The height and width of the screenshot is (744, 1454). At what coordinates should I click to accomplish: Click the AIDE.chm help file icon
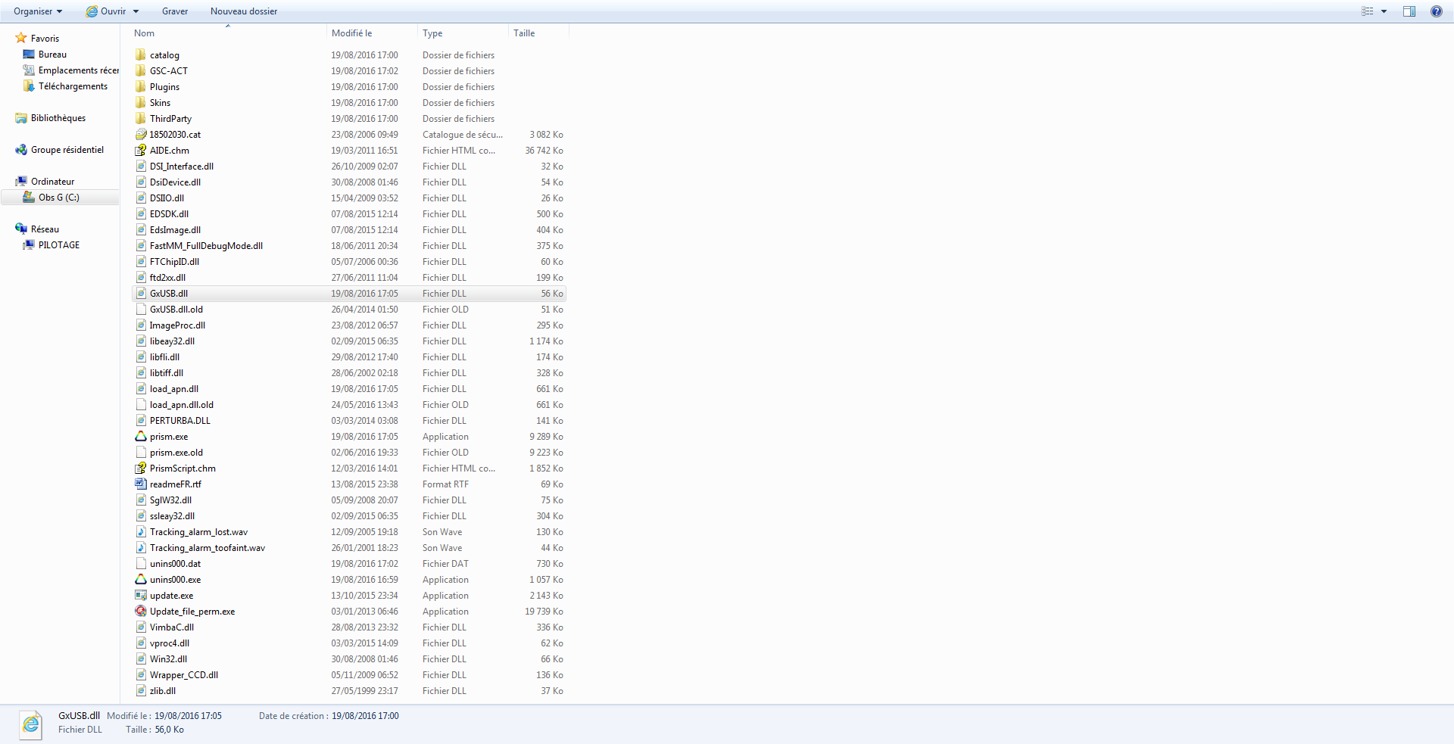tap(141, 151)
